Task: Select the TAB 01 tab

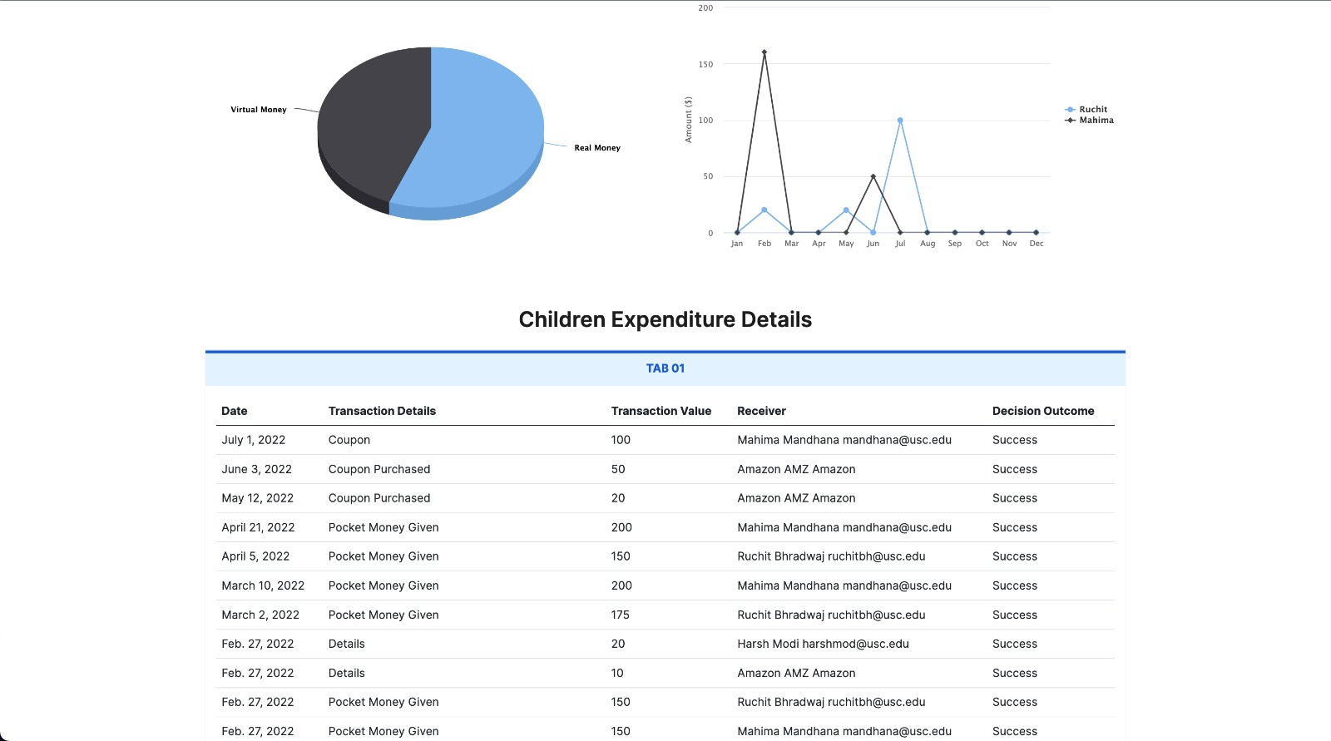Action: click(x=665, y=368)
